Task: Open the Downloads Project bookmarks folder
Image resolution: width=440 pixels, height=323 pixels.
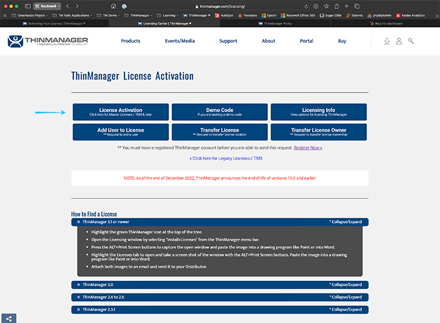Action: (30, 16)
